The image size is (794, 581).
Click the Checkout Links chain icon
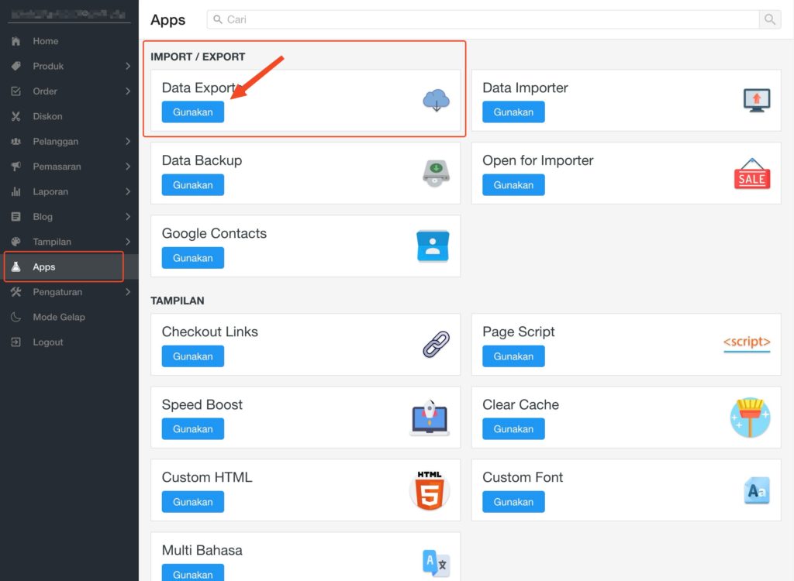(436, 344)
